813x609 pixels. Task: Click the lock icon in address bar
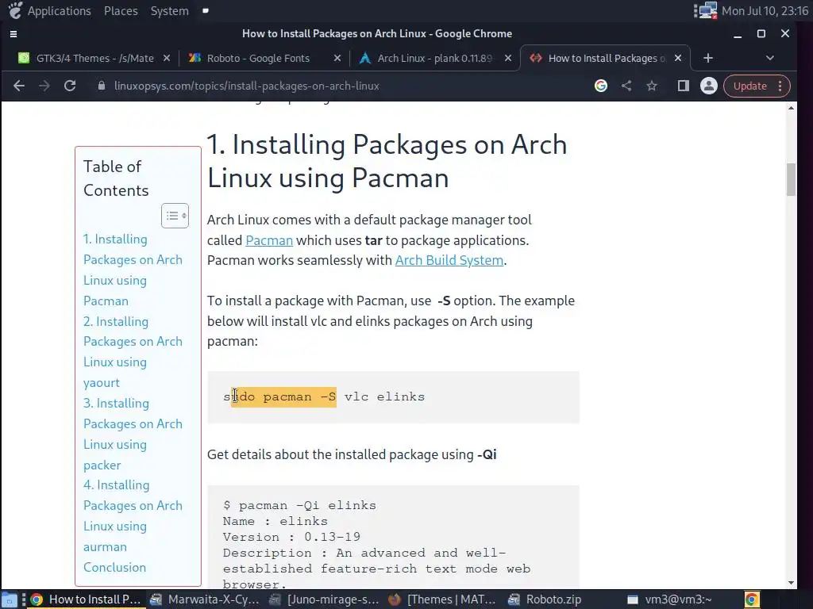[x=102, y=86]
